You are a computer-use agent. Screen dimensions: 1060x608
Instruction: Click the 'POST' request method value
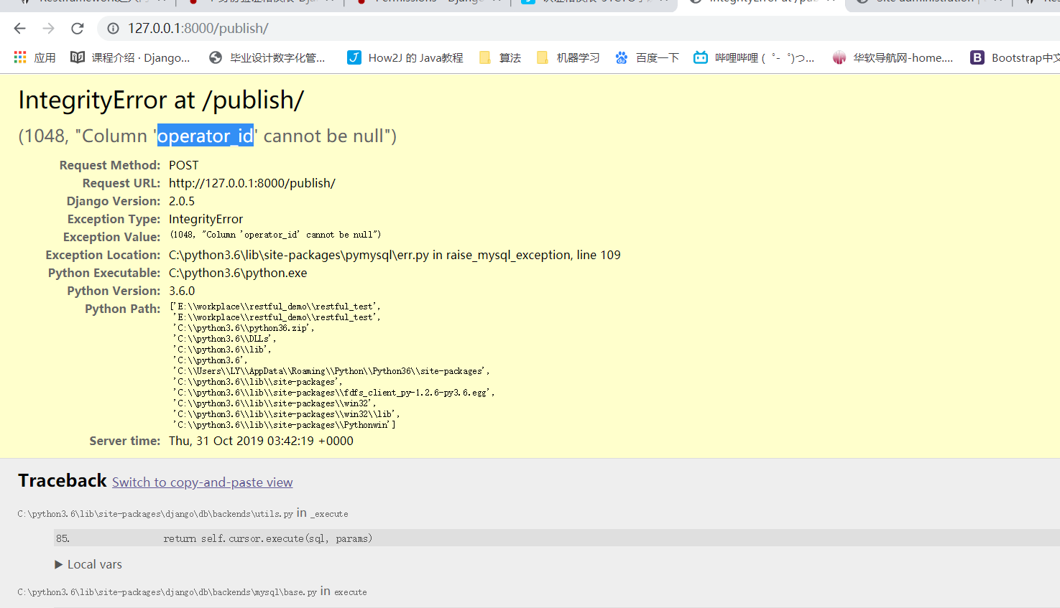tap(184, 165)
